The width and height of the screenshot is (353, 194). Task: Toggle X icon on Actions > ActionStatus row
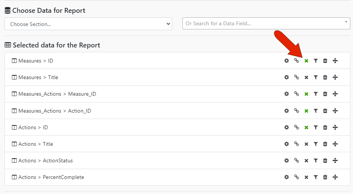(306, 160)
